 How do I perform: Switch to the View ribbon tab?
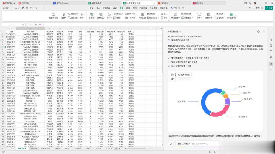134,8
